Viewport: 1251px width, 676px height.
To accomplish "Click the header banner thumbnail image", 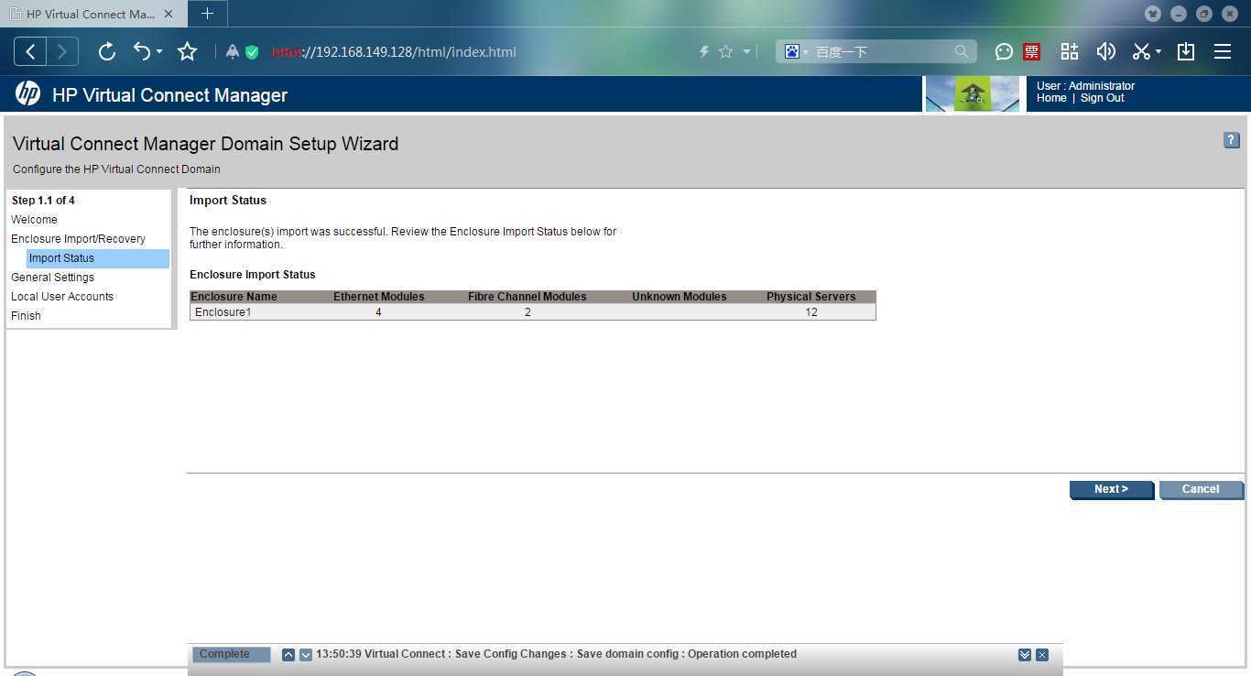I will point(973,94).
